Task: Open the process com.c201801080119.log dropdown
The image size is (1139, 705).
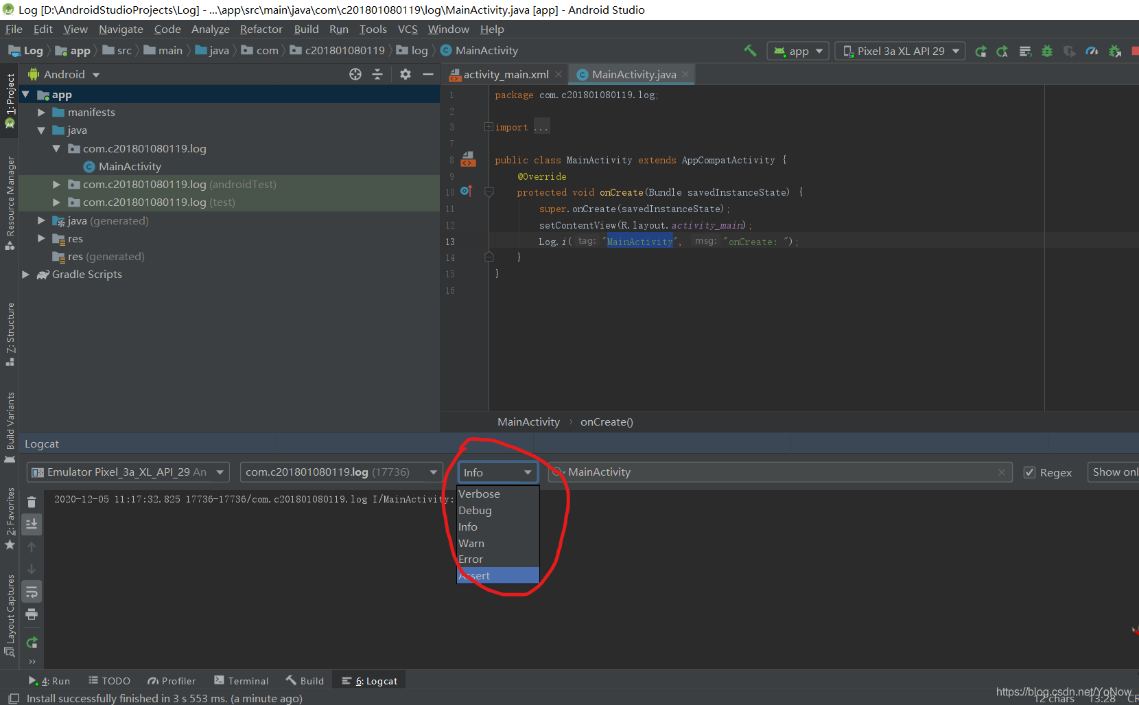Action: pyautogui.click(x=341, y=472)
